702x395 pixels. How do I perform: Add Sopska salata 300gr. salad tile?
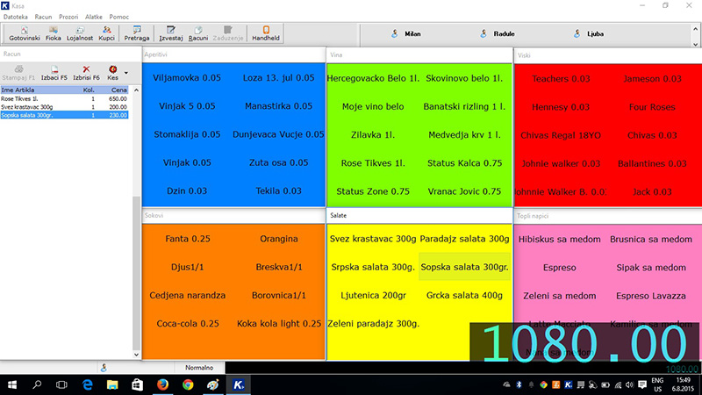point(464,267)
